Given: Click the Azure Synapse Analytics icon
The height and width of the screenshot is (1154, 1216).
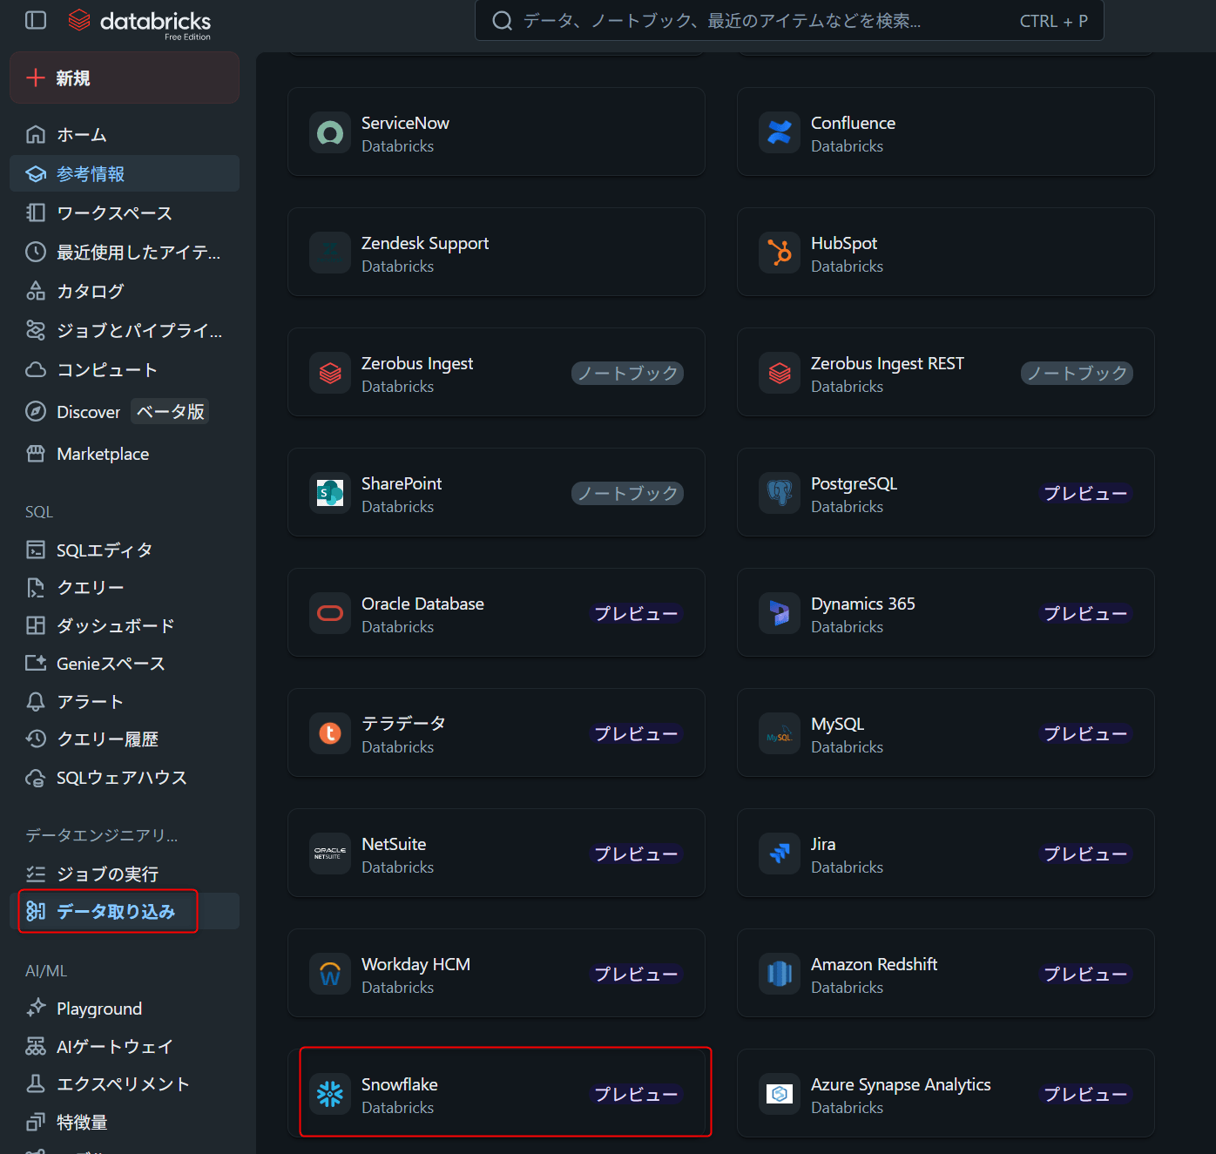Looking at the screenshot, I should [780, 1095].
